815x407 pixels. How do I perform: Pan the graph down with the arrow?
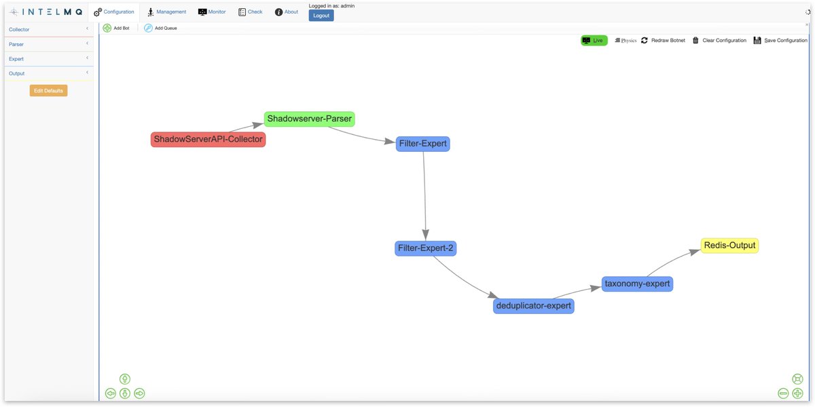tap(125, 393)
